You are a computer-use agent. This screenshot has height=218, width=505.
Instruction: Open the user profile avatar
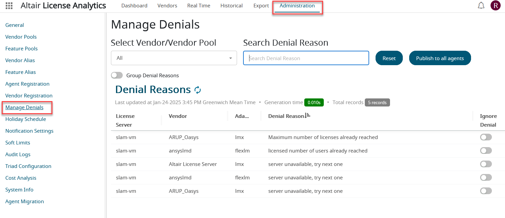click(495, 6)
